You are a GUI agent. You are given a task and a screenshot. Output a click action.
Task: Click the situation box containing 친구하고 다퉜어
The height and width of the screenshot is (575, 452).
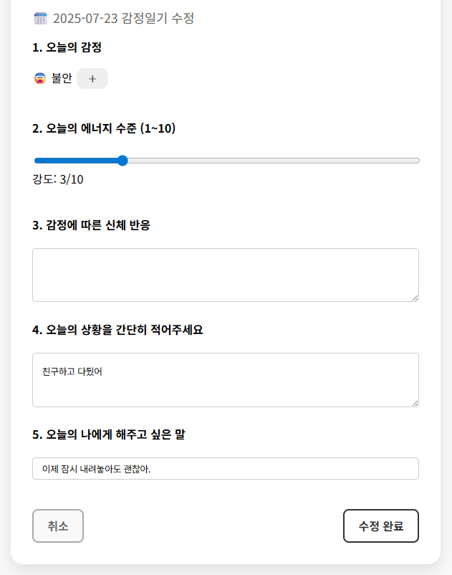pyautogui.click(x=225, y=379)
